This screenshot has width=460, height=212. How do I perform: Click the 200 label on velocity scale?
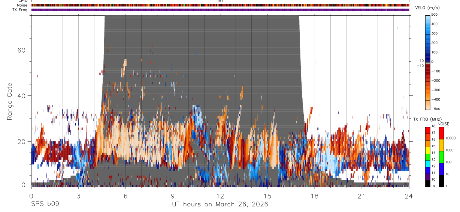point(435,43)
